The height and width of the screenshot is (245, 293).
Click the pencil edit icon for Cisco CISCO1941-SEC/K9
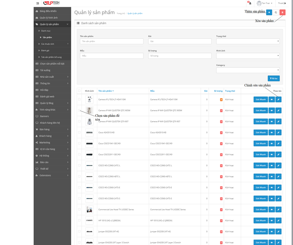click(x=279, y=144)
